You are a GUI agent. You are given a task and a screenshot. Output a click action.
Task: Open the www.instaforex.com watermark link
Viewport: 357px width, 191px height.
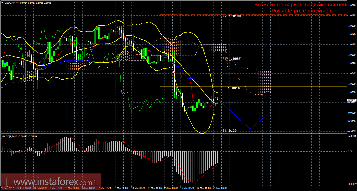point(51,182)
